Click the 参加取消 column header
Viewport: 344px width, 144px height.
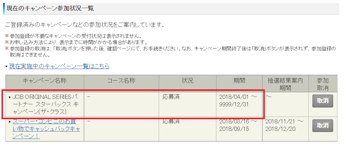tap(322, 84)
